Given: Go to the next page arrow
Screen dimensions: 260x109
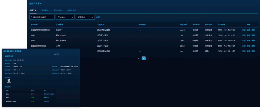Looking at the screenshot, I should pos(149,58).
